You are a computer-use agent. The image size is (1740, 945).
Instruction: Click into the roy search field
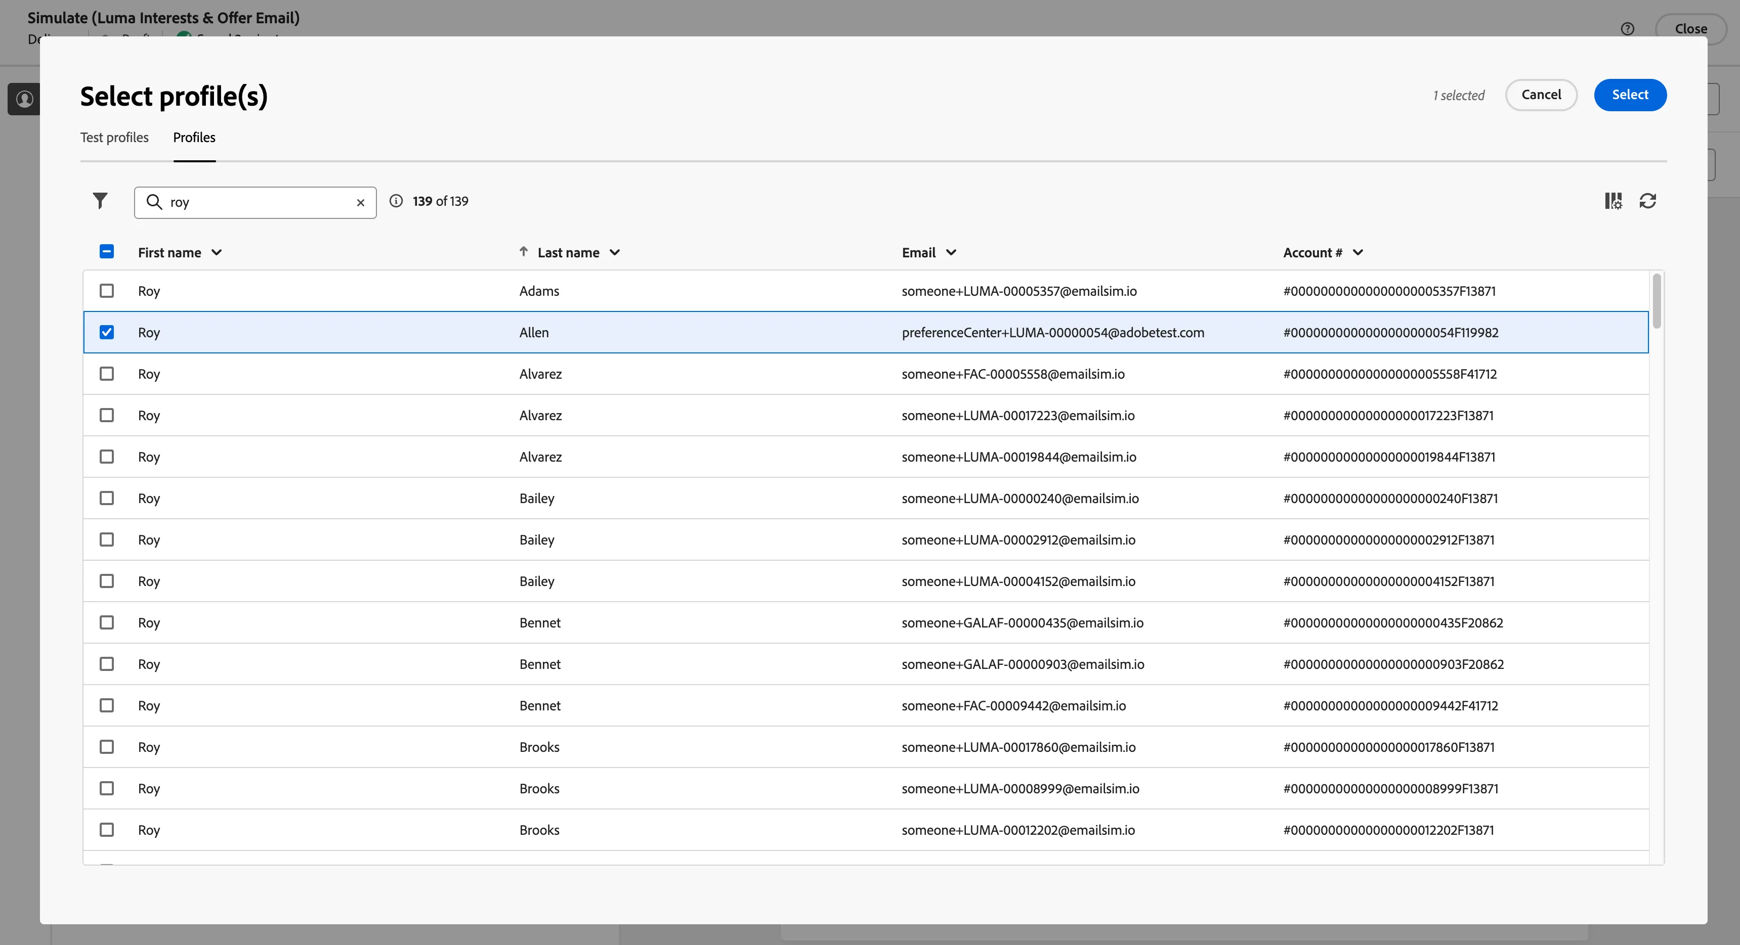256,202
